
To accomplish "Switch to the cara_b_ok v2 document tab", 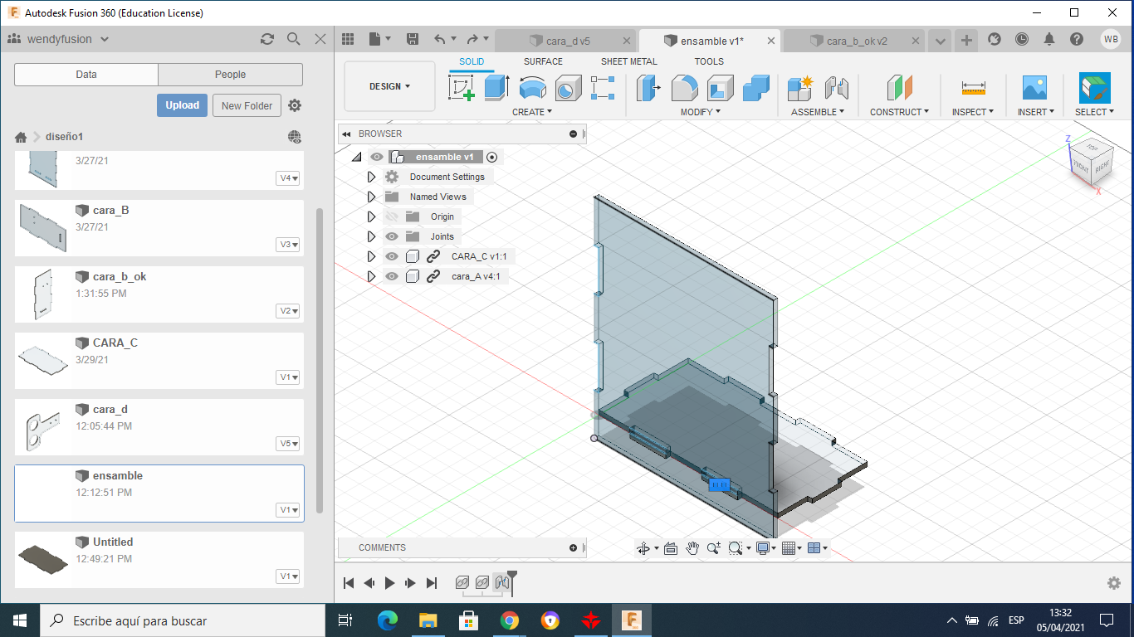I will 855,41.
